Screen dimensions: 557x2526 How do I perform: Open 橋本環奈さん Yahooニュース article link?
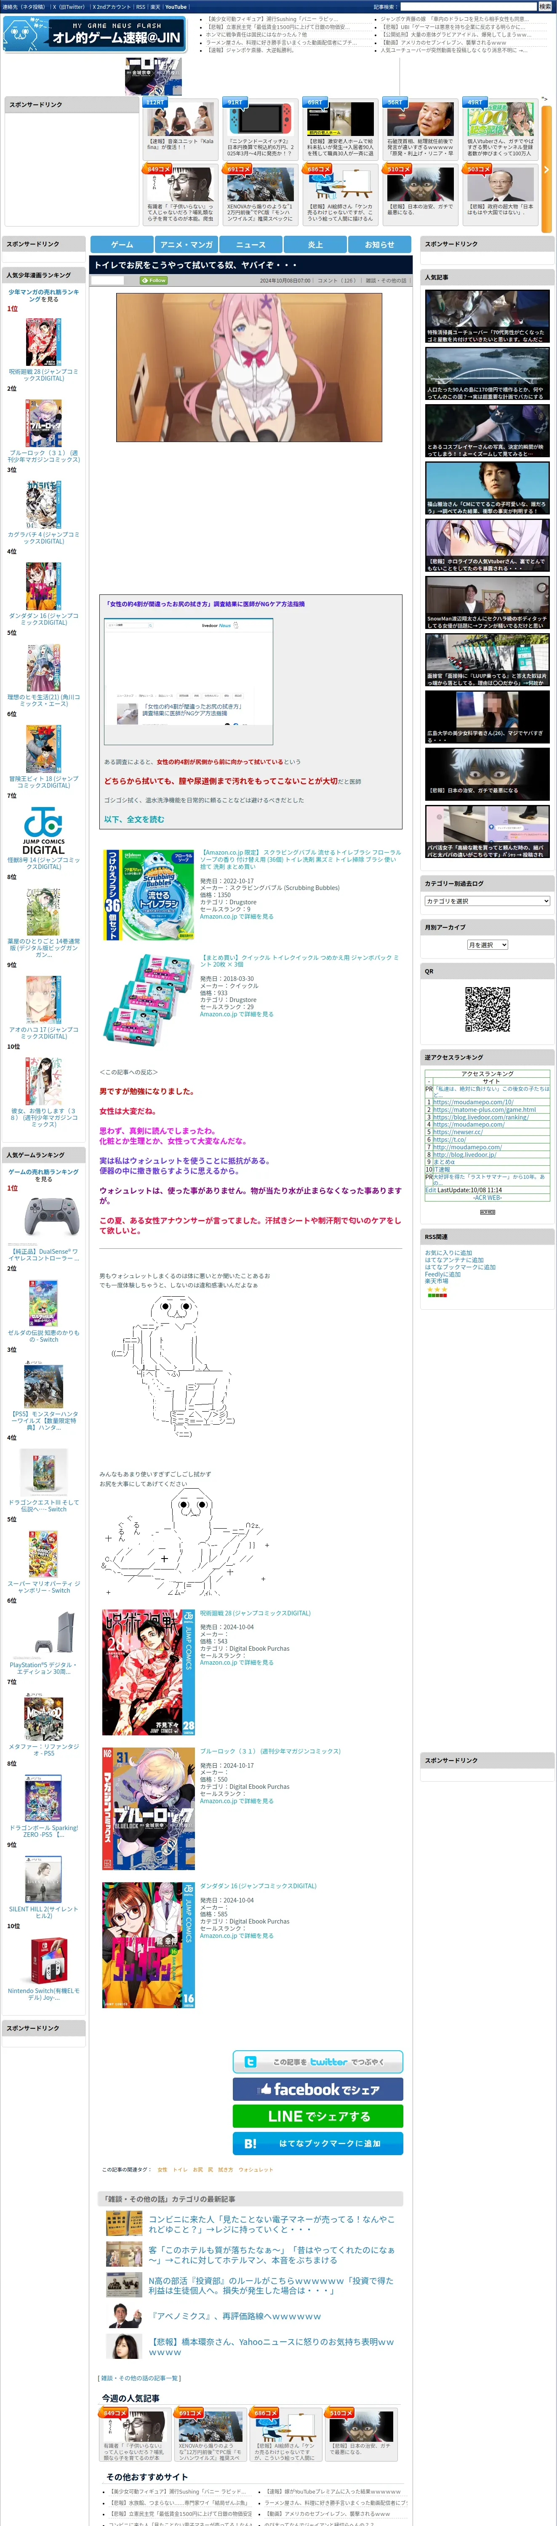coord(272,2347)
